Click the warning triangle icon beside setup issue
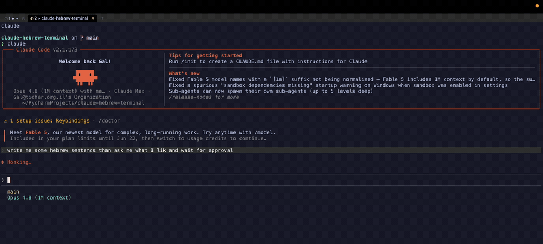Image resolution: width=543 pixels, height=244 pixels. (x=6, y=121)
